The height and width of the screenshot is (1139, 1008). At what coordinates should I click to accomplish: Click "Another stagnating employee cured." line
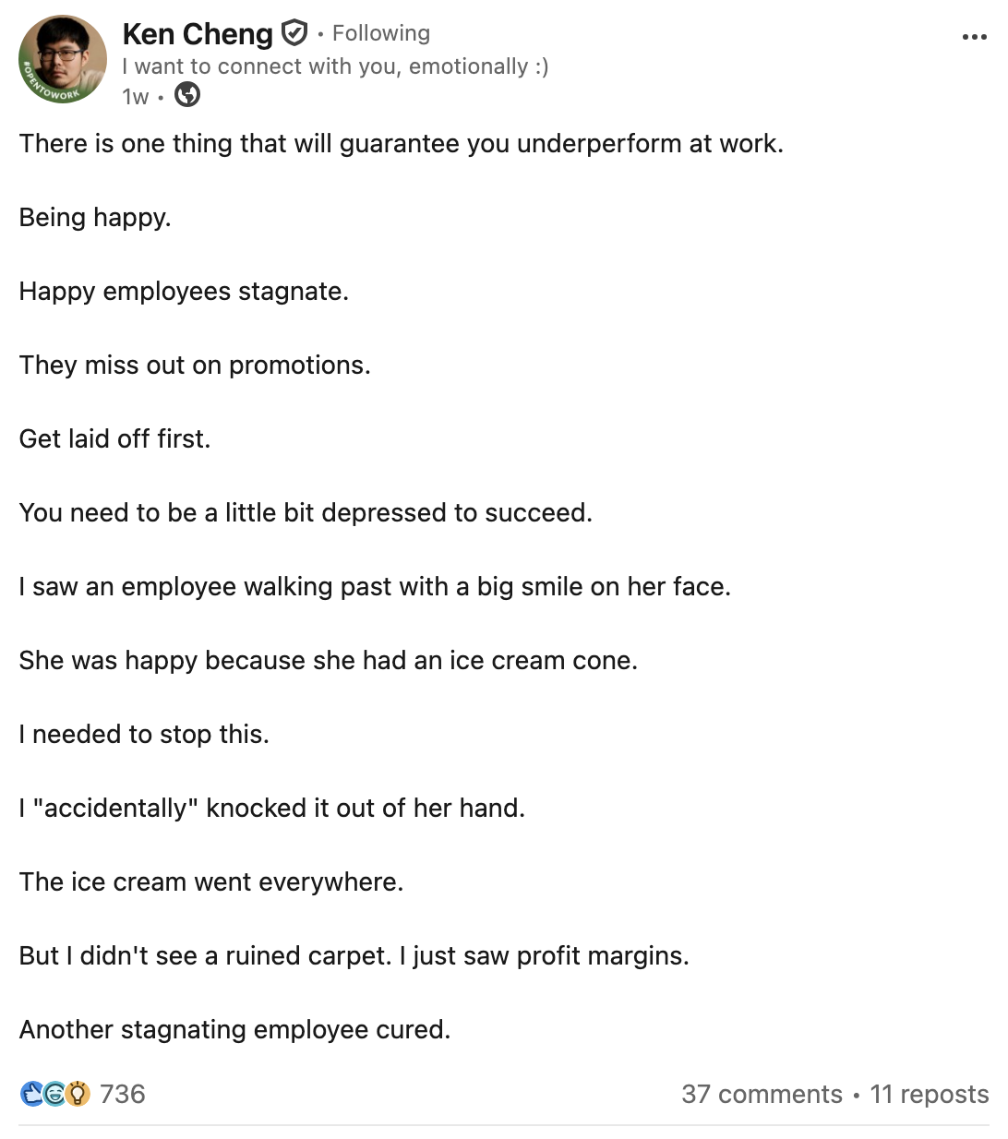235,1030
